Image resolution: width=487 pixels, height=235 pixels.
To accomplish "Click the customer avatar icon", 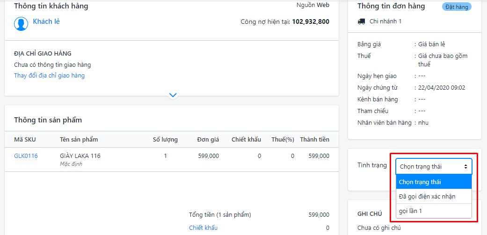I will (21, 23).
